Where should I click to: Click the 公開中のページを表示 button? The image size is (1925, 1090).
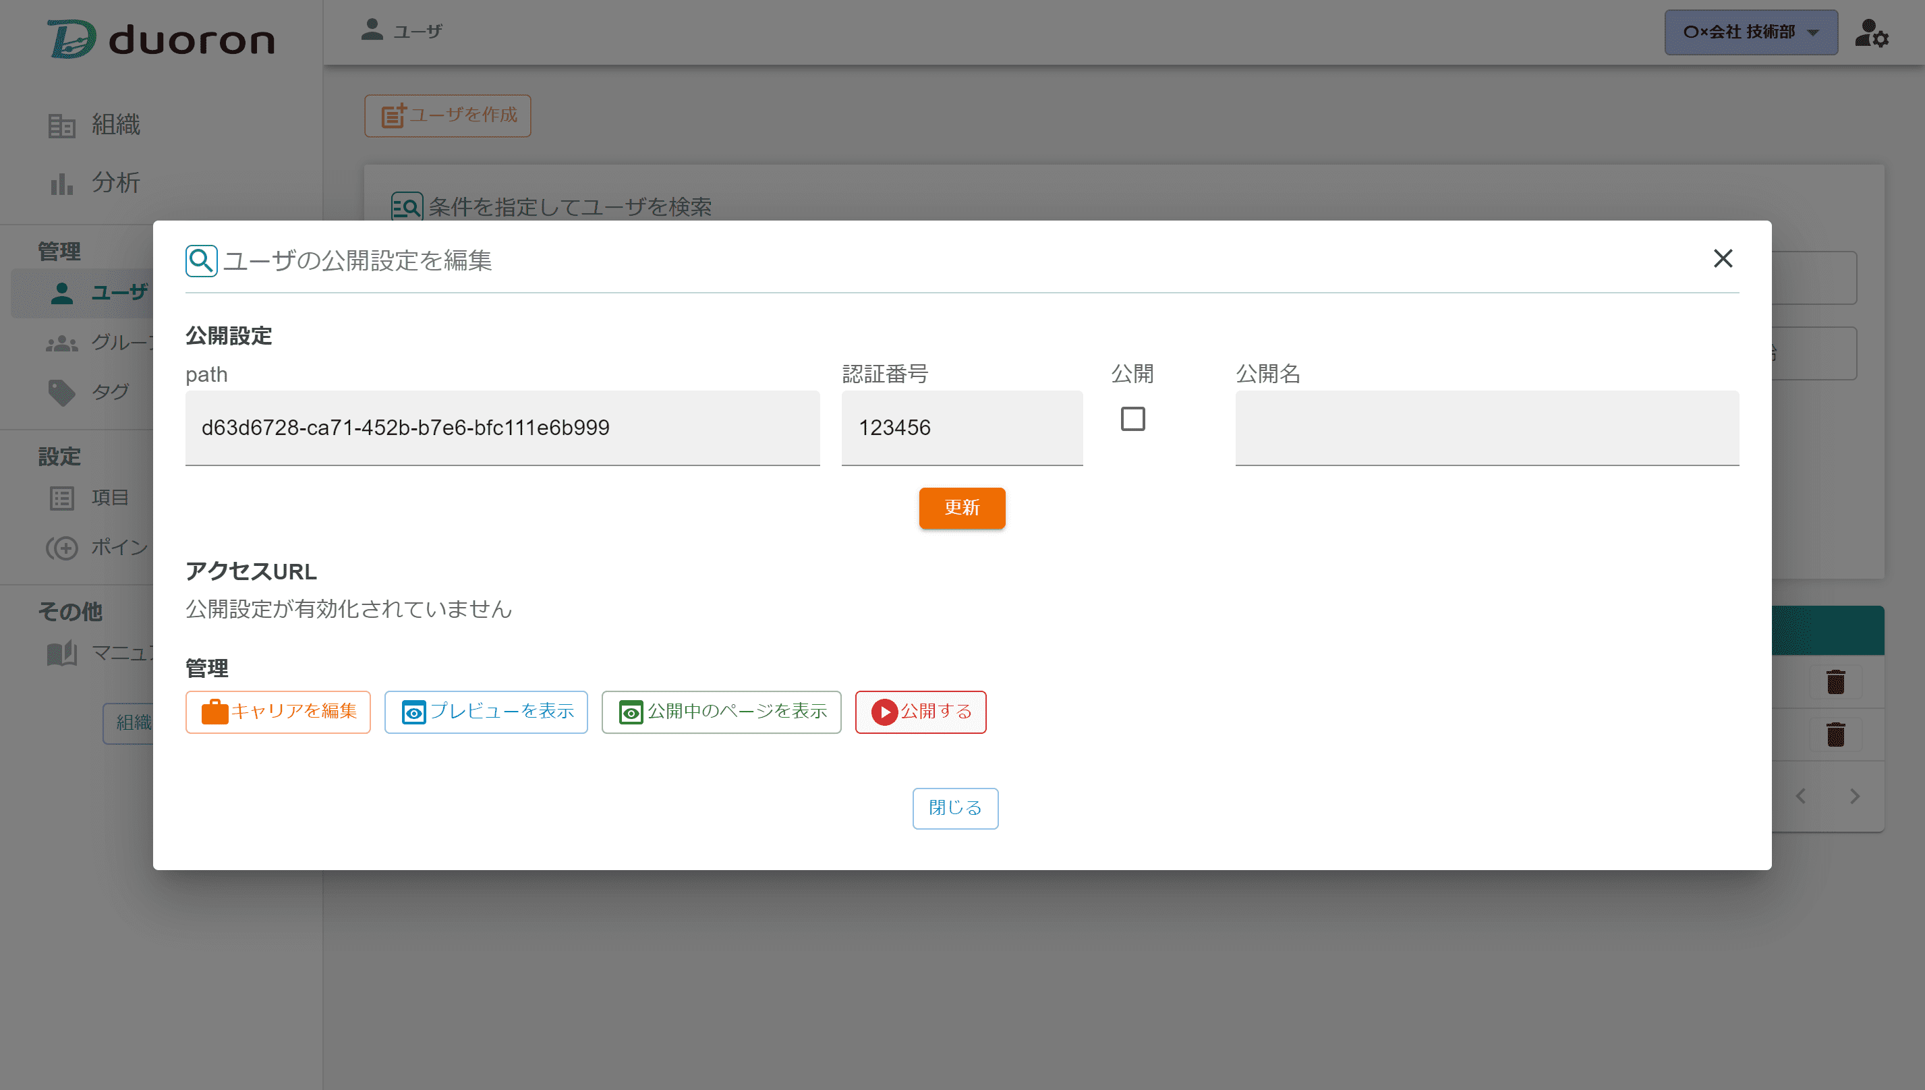(722, 712)
